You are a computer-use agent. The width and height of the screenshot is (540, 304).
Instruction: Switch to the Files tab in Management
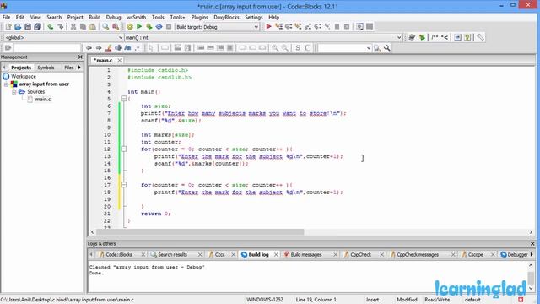point(69,68)
